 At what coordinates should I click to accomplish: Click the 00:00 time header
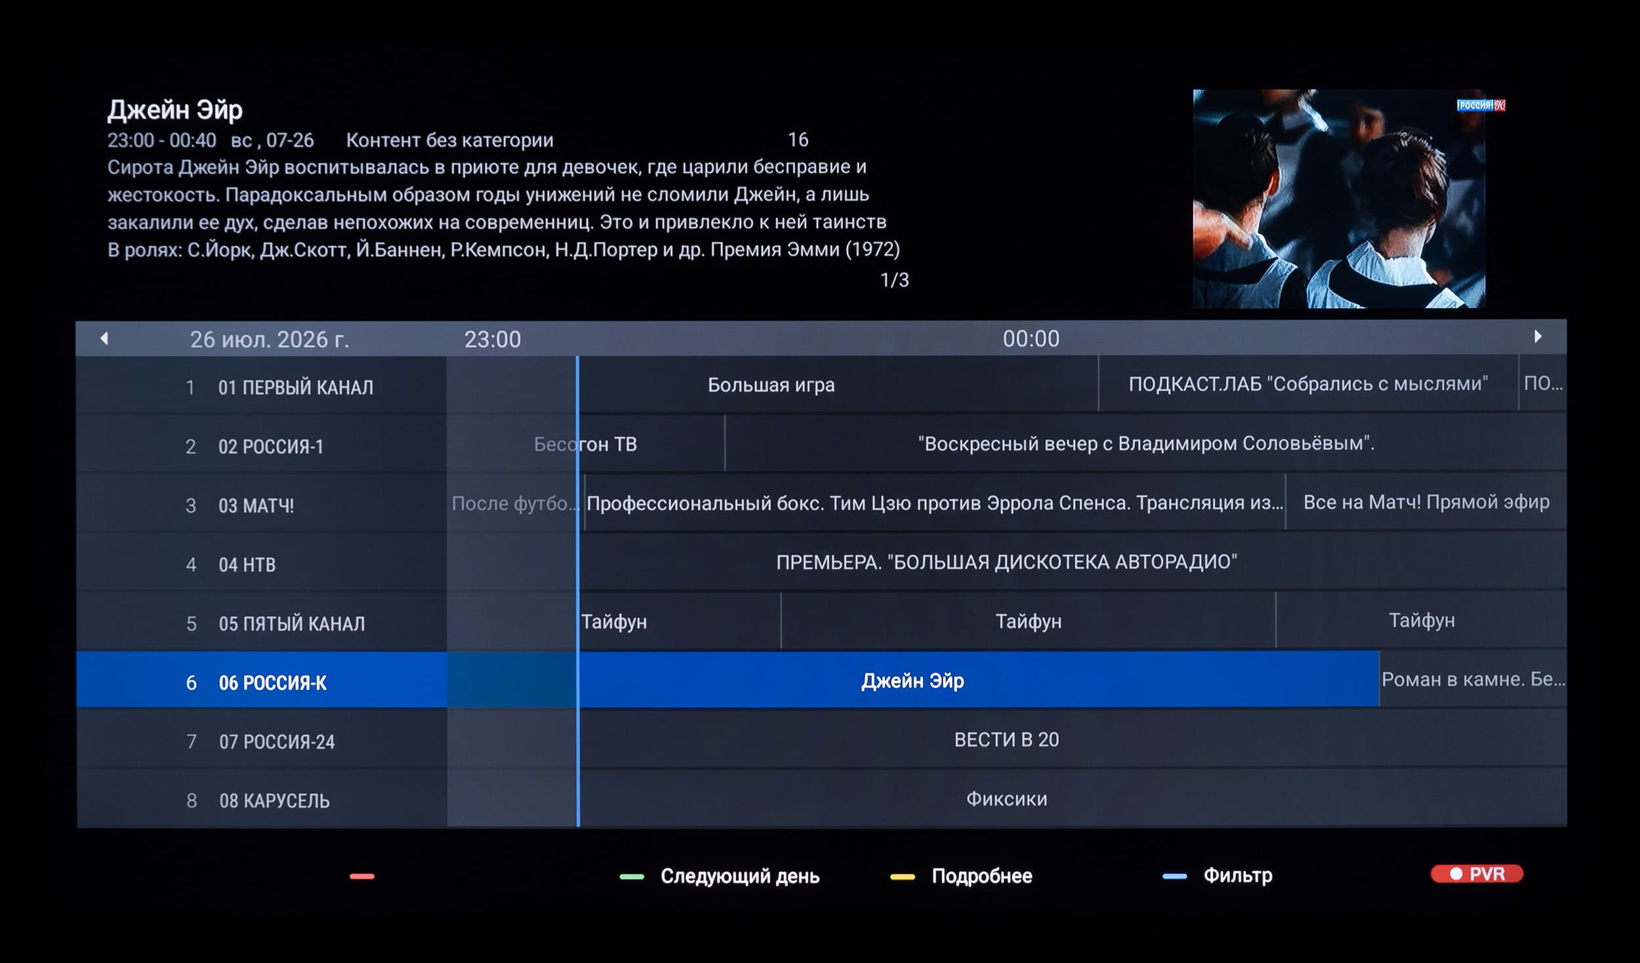coord(1031,338)
